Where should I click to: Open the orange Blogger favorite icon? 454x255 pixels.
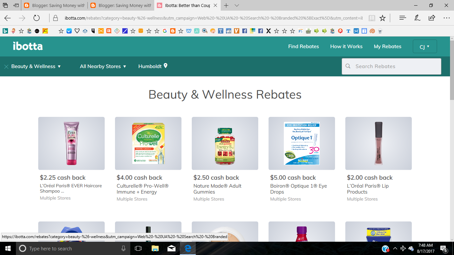click(x=172, y=31)
